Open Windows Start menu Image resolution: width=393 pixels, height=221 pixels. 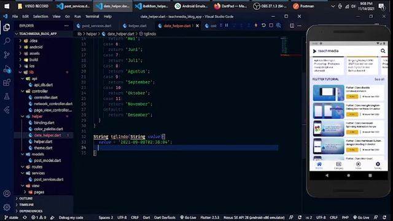tap(7, 6)
